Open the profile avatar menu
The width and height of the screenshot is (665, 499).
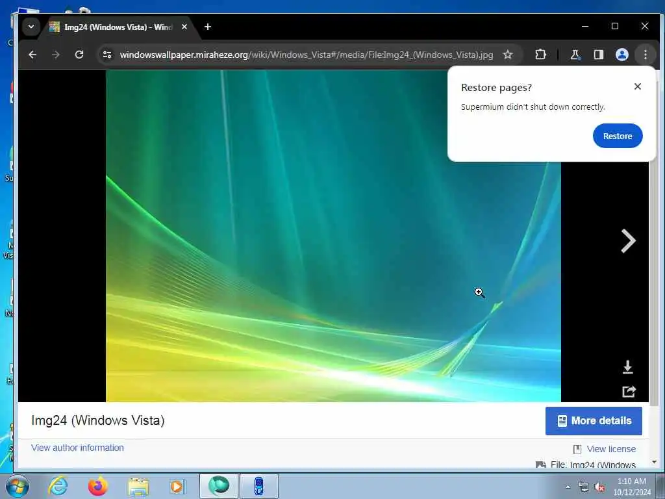pos(621,55)
